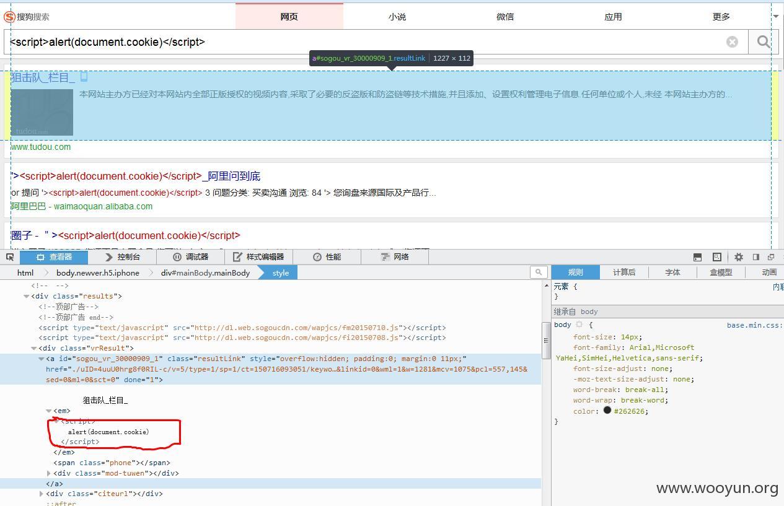
Task: Collapse the div class="results" node
Action: tap(27, 296)
